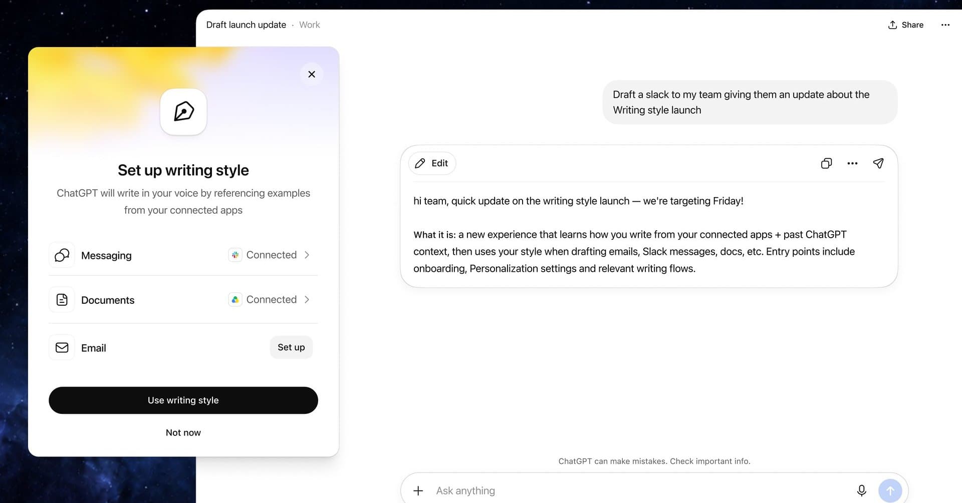Click the 'What it is' paragraph
Viewport: 962px width, 503px height.
[x=634, y=251]
